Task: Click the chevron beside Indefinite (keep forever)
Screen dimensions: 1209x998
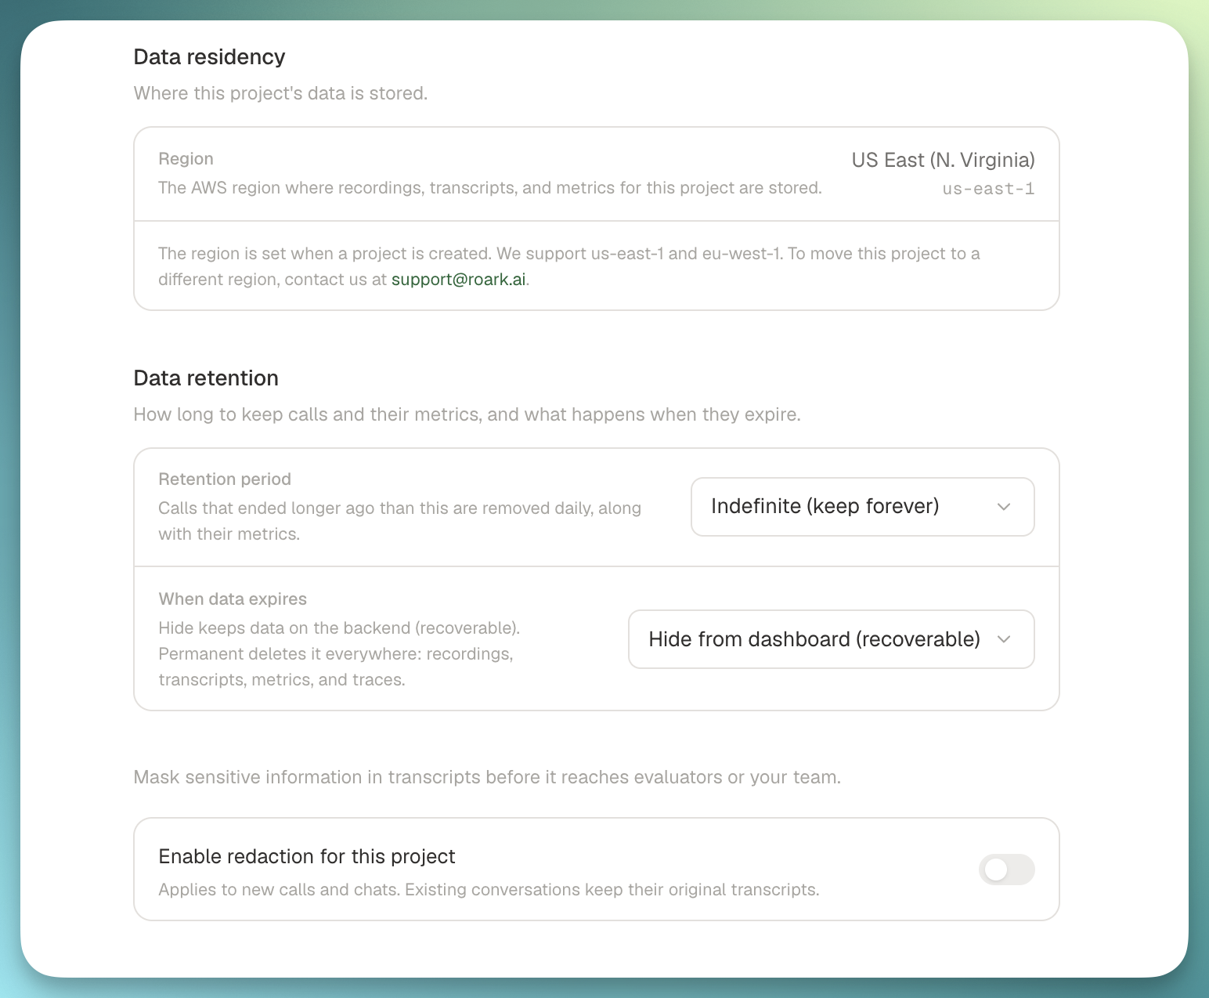Action: tap(1004, 507)
